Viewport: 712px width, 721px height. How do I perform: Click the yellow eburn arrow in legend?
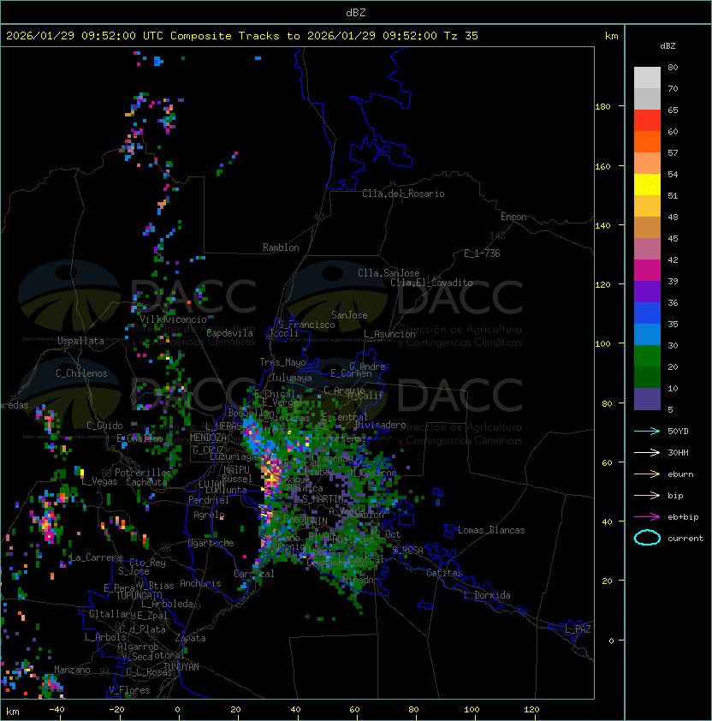[x=647, y=474]
